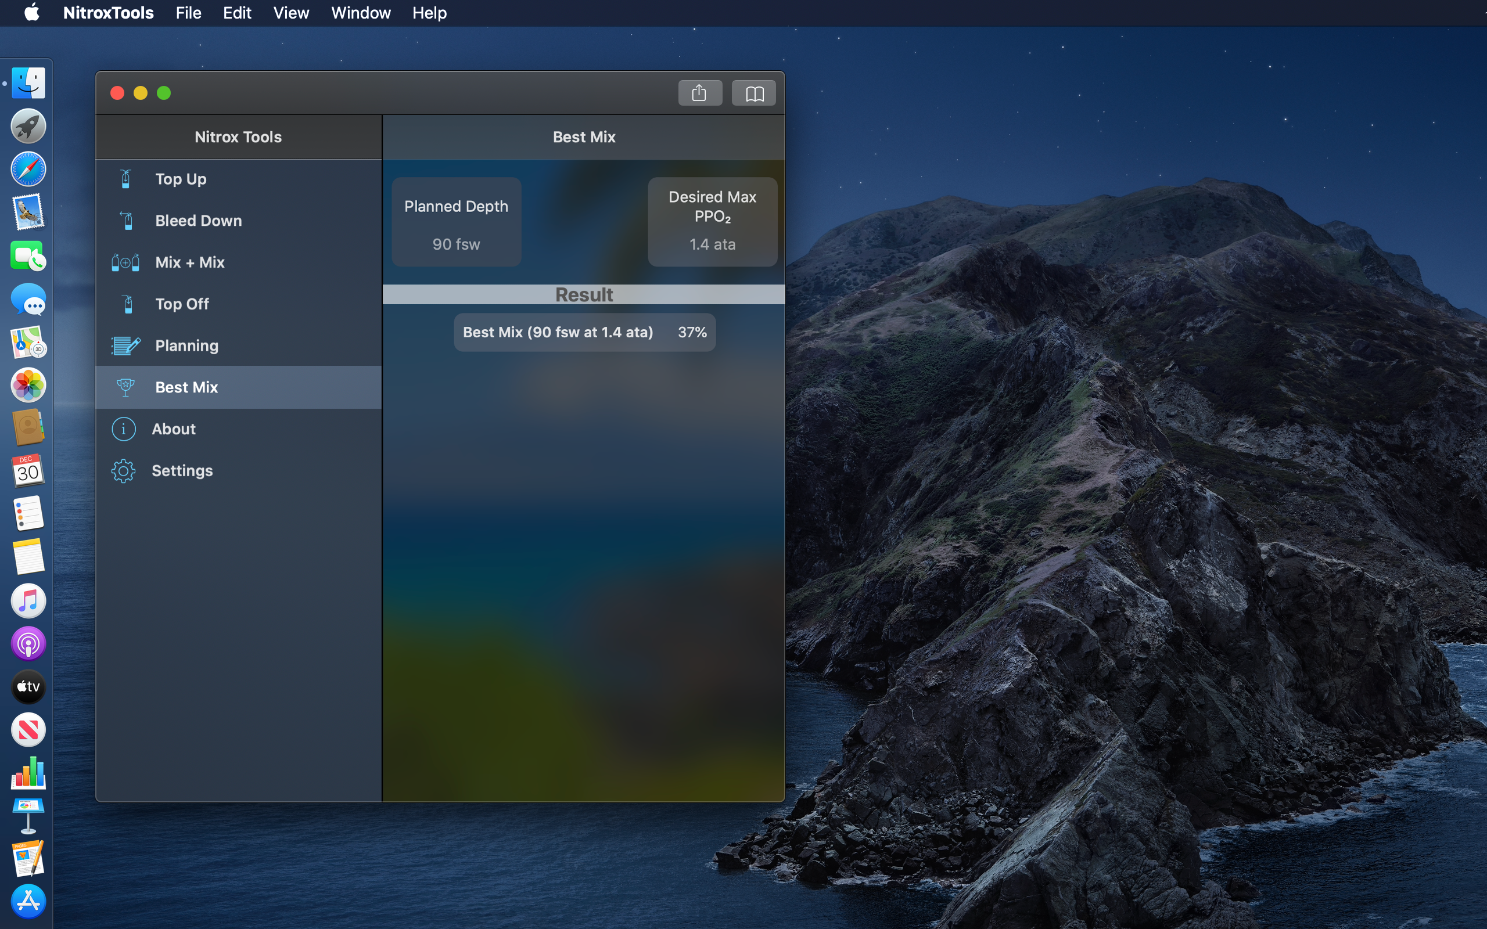
Task: Open Maps from the Dock
Action: [x=28, y=342]
